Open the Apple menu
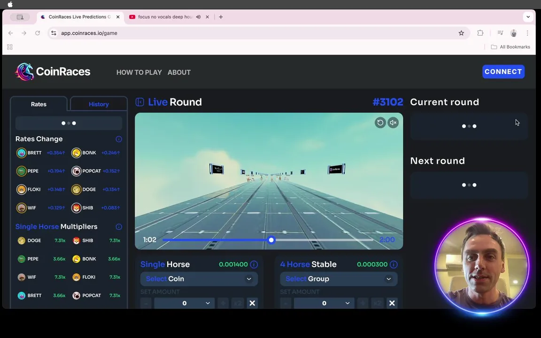Screen dimensions: 541x338 [x=10, y=4]
